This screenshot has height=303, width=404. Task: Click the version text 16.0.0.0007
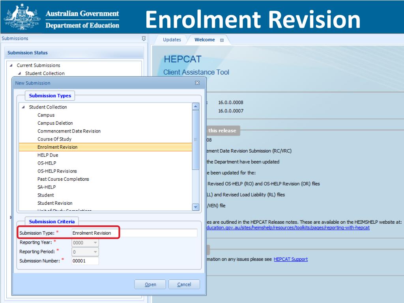[x=230, y=111]
